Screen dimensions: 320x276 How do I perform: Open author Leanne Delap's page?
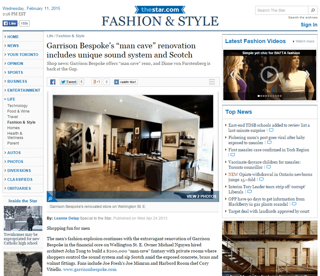[67, 218]
